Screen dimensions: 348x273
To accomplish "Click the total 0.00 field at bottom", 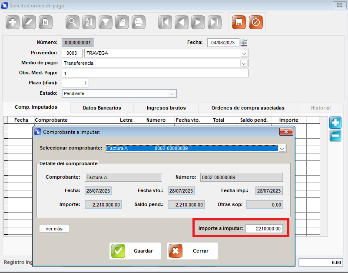I will [x=321, y=263].
